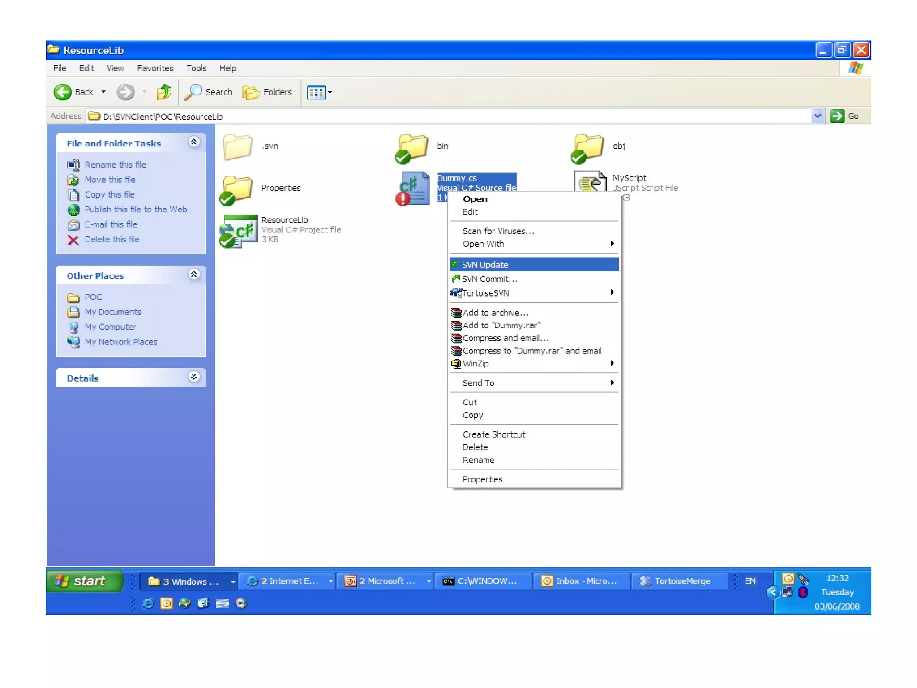Viewport: 917px width, 688px height.
Task: Collapse the File and Folder Tasks panel
Action: (x=194, y=142)
